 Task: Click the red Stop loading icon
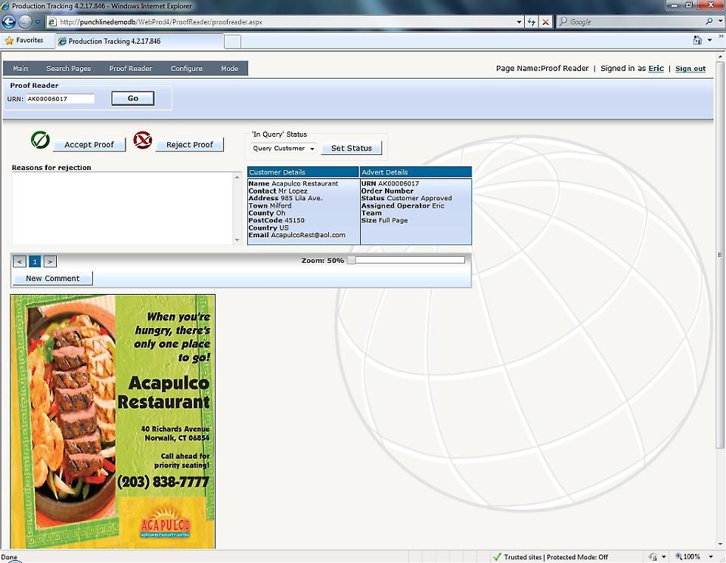tap(546, 22)
